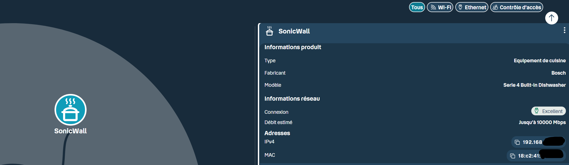Click the Equipement de cuisine type value
This screenshot has height=165, width=569.
point(540,60)
